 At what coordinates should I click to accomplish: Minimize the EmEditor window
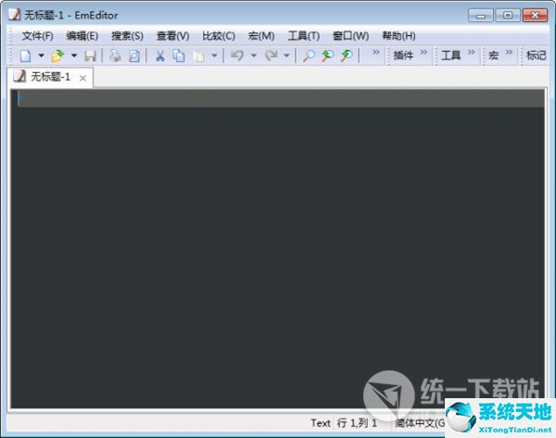coord(480,16)
